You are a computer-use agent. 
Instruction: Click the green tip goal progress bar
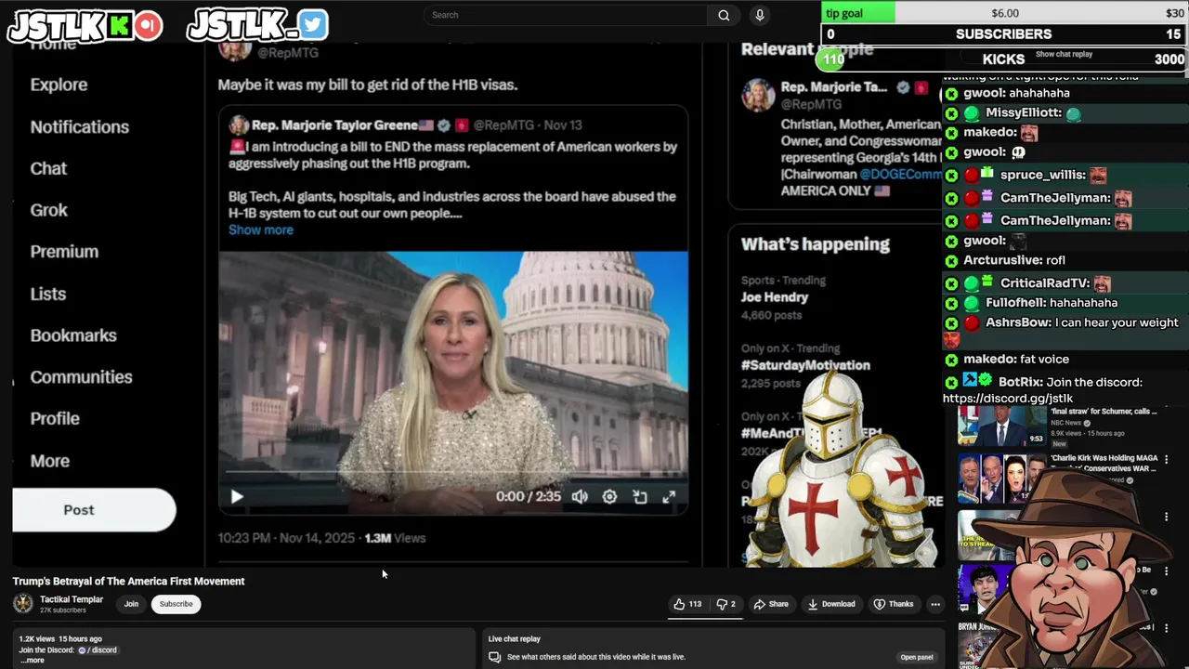(859, 13)
